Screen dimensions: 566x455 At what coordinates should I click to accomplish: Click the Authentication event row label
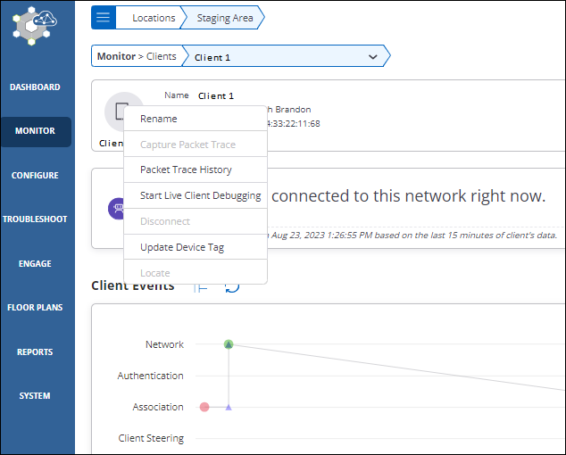coord(151,376)
